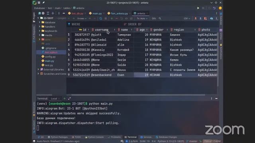Screen dimensions: 255x143
Task: Open the Python Console tool tab
Action: [94, 137]
